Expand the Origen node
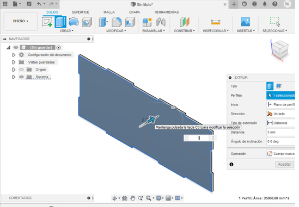 [14, 70]
